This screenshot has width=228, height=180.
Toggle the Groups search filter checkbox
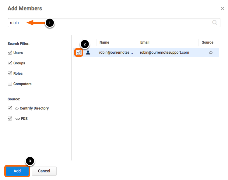coord(10,63)
